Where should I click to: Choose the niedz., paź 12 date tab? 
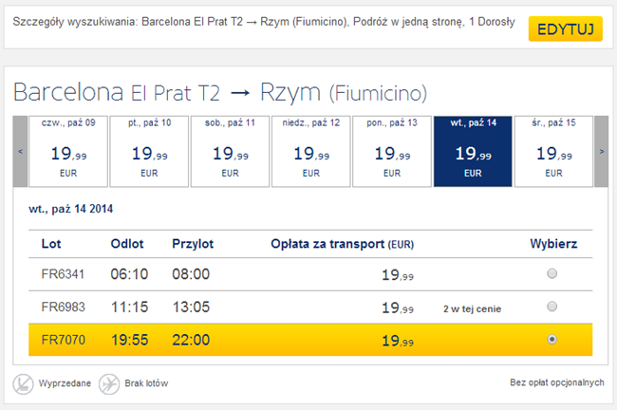pos(311,151)
